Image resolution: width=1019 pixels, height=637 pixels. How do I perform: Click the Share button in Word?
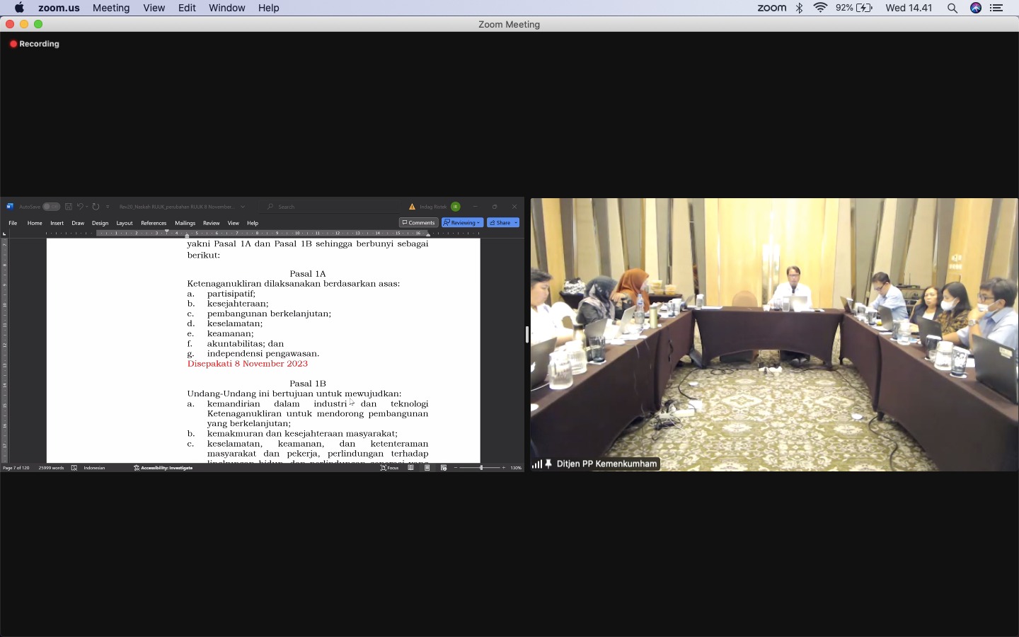point(500,222)
